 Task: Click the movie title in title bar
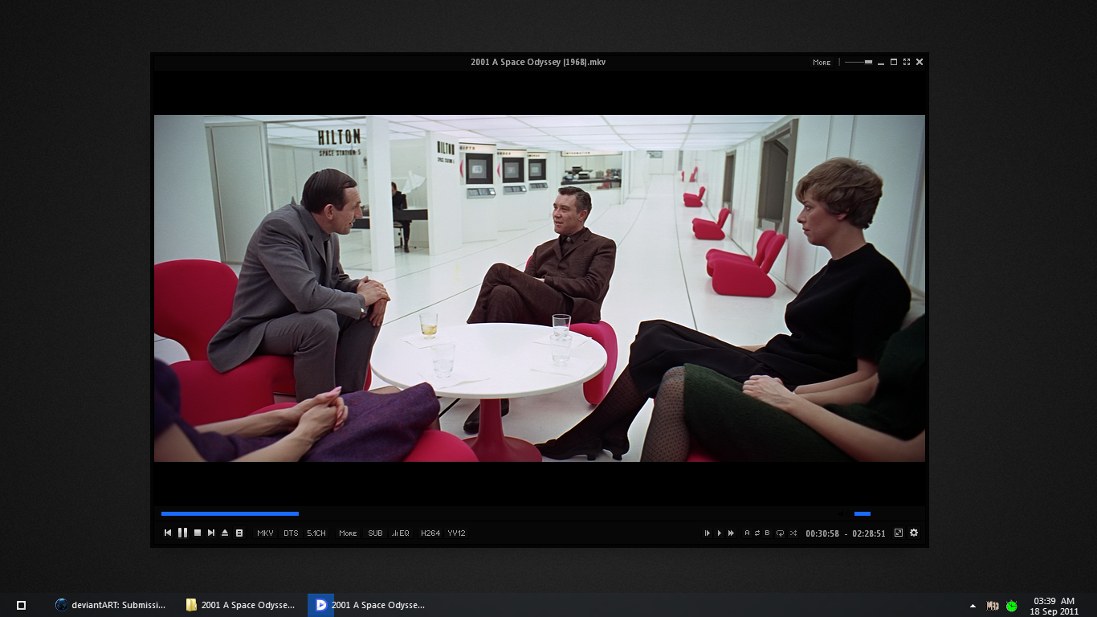538,62
